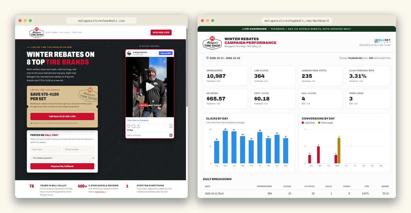
Task: Click the Wednesday gold Form Leads bar
Action: coord(339,151)
